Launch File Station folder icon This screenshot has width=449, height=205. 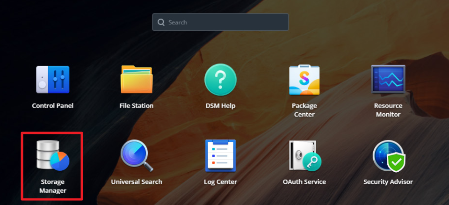pyautogui.click(x=136, y=80)
